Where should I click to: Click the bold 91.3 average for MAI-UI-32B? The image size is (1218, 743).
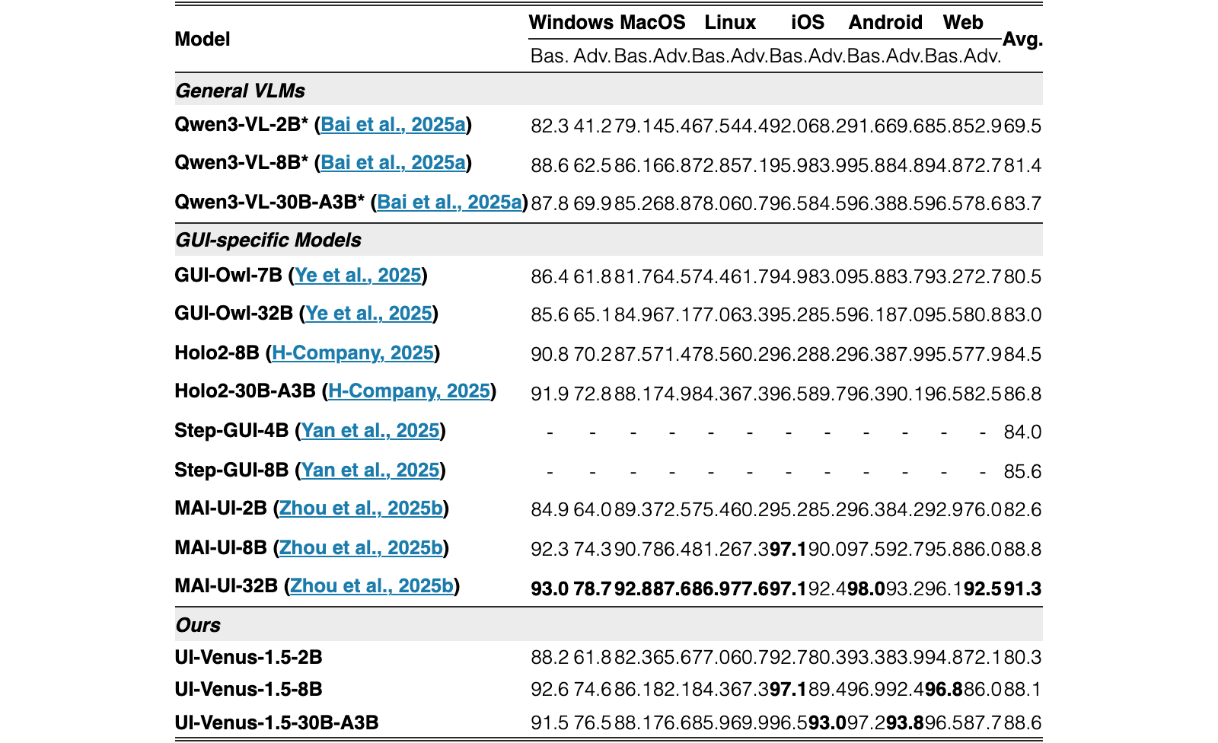click(1022, 588)
